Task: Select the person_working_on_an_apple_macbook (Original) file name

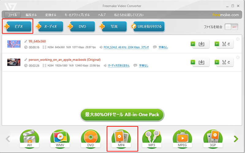Action: [x=65, y=60]
